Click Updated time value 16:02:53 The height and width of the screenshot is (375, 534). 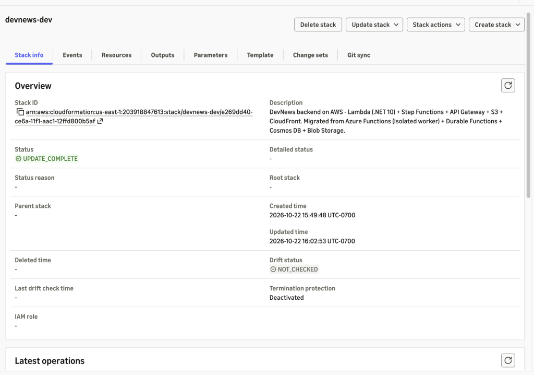[x=312, y=241]
